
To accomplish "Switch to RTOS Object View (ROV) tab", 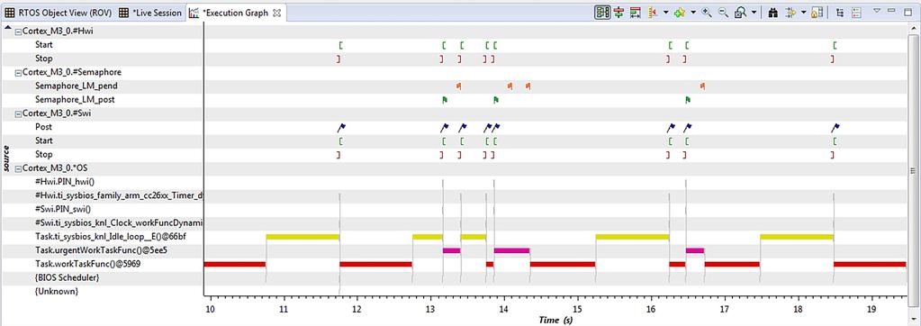I will point(58,13).
